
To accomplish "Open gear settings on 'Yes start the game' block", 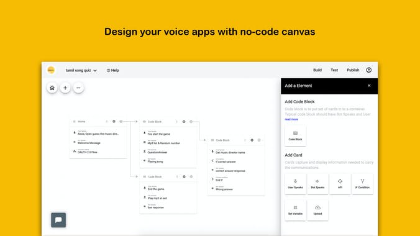I will point(184,122).
